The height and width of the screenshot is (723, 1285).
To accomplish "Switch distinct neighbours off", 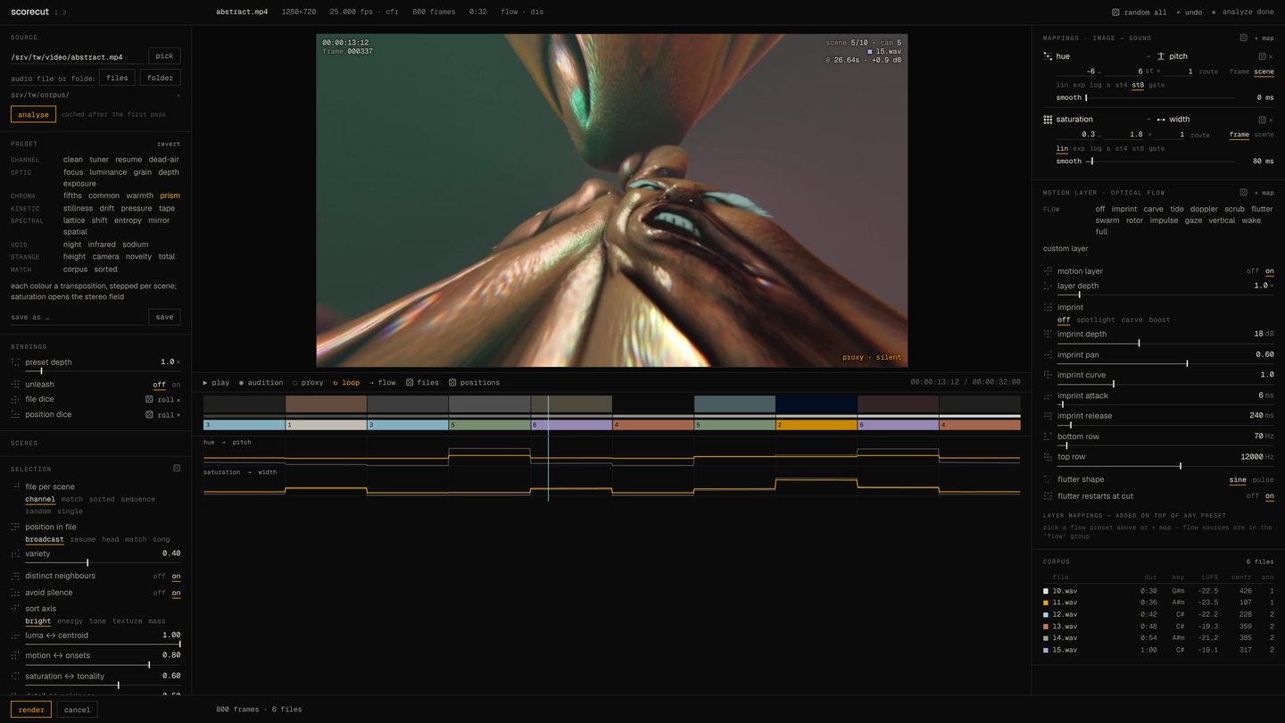I will [x=159, y=577].
